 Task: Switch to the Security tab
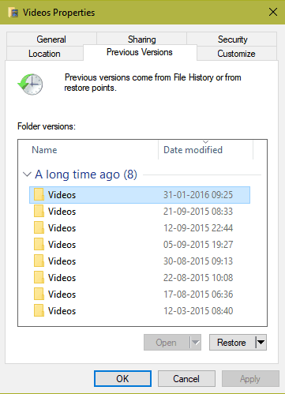click(x=232, y=39)
